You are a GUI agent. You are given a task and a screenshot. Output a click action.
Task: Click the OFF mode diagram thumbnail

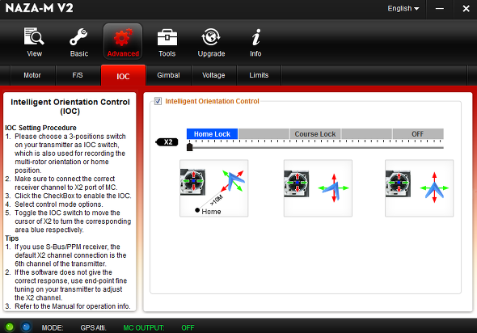pyautogui.click(x=420, y=188)
